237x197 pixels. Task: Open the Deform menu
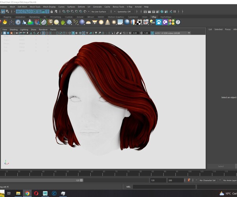[81, 7]
